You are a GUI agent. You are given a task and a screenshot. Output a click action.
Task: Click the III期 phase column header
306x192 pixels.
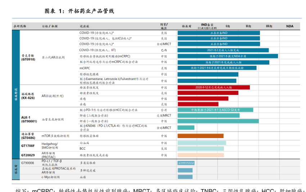(269, 26)
